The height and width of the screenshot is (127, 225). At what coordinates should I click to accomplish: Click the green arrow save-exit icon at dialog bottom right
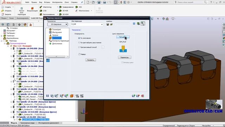coord(134,96)
